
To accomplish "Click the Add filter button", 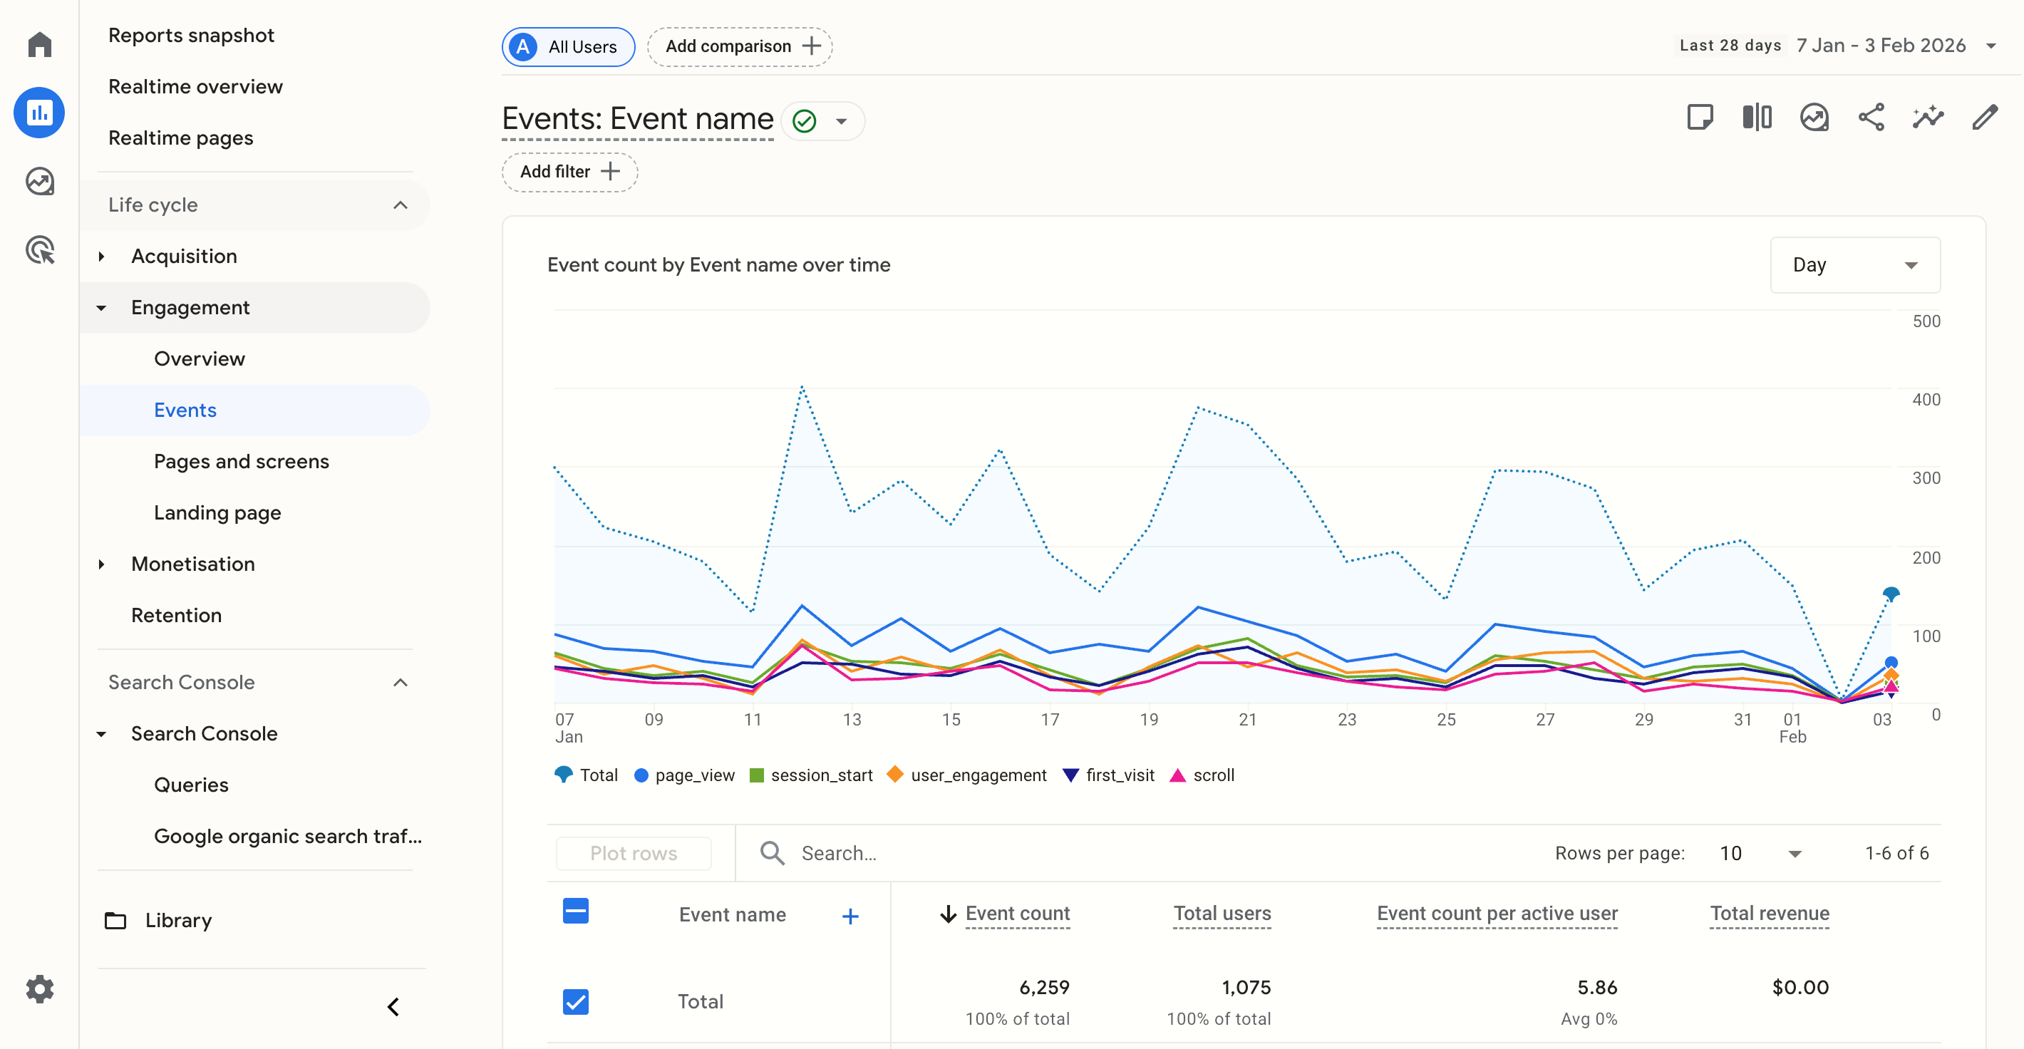I will 569,171.
